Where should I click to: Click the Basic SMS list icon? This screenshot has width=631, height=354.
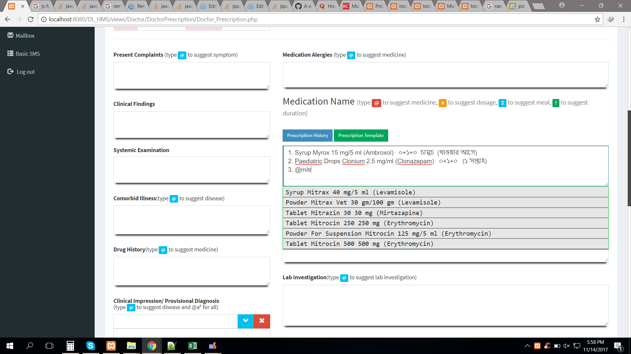10,53
